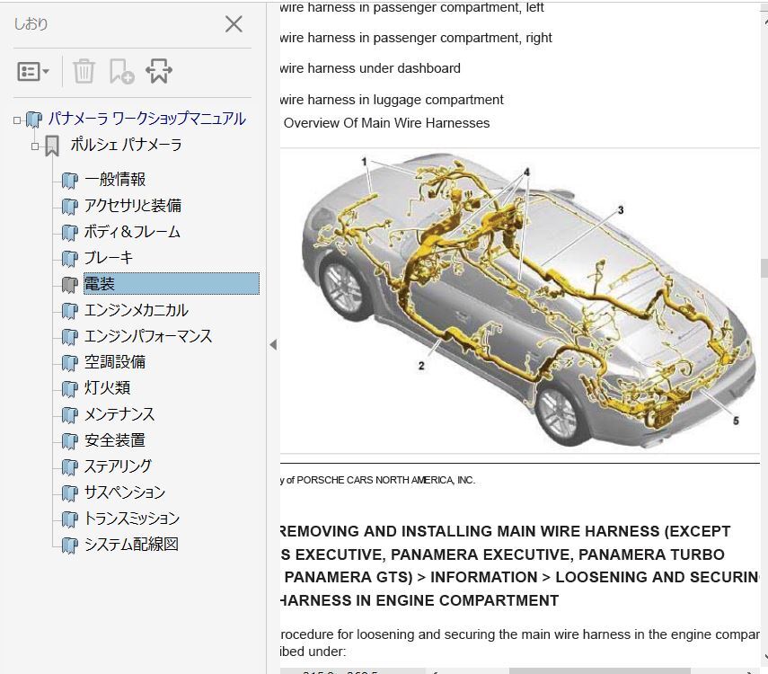Click the add new bookmark icon

121,72
